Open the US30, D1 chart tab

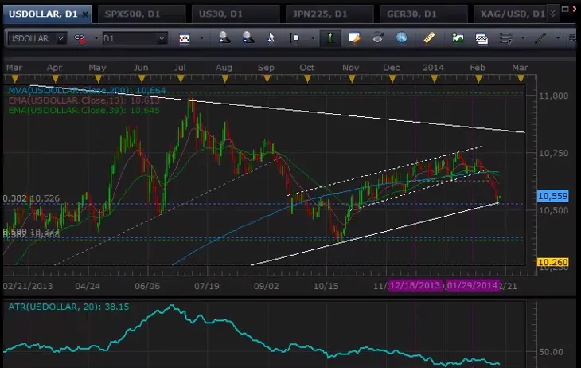pyautogui.click(x=236, y=14)
